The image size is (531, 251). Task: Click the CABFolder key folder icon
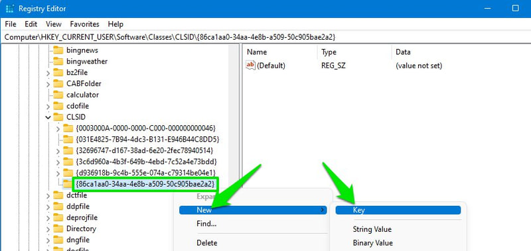58,84
